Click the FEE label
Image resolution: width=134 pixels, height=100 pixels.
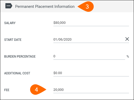tap(7, 90)
